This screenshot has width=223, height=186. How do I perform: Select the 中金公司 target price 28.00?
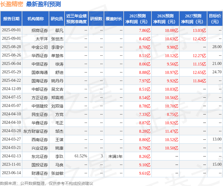[x=217, y=47]
